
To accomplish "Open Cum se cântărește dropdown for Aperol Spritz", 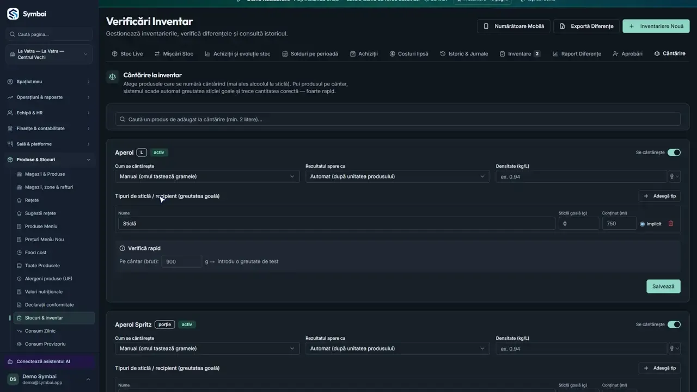I will [207, 348].
